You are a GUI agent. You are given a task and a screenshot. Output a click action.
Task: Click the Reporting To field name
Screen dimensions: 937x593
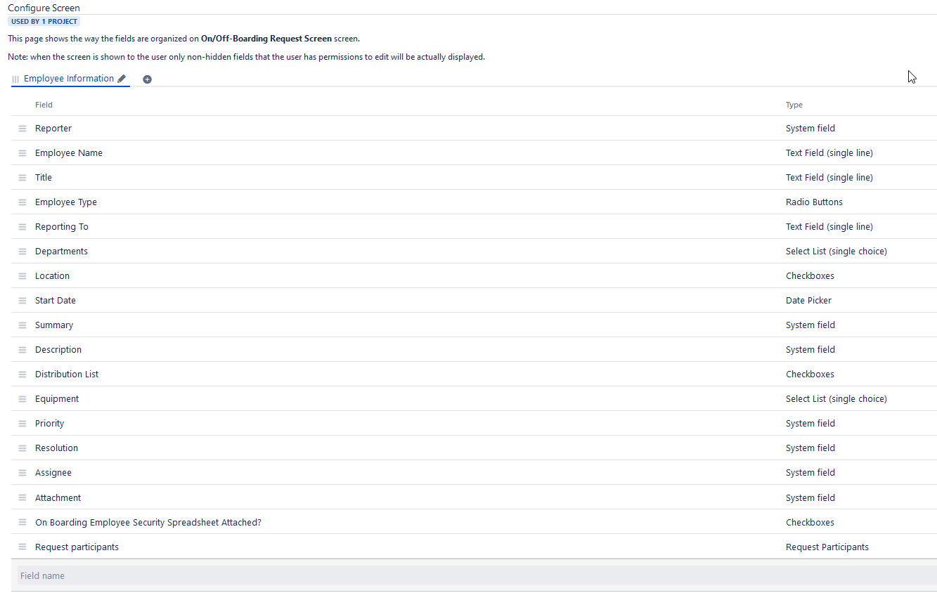(62, 227)
